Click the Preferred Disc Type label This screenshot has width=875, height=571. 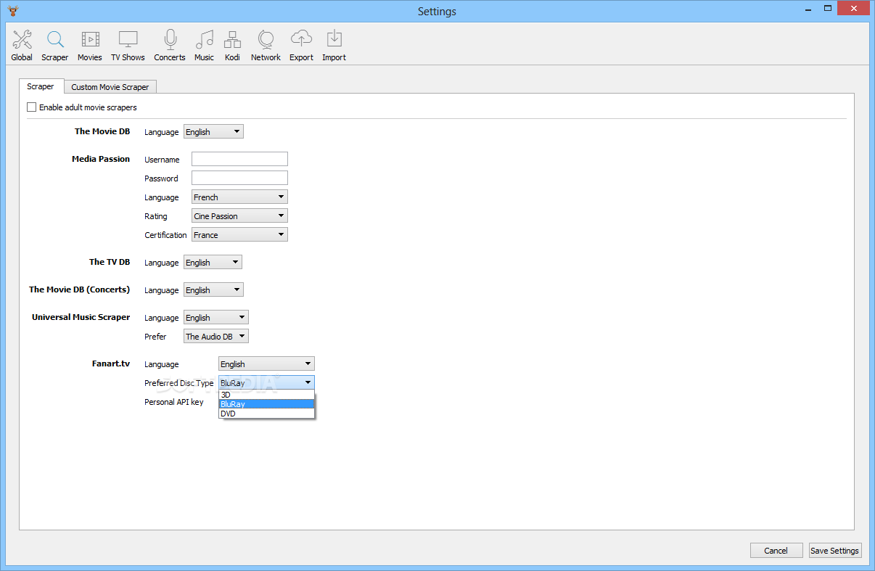coord(179,383)
